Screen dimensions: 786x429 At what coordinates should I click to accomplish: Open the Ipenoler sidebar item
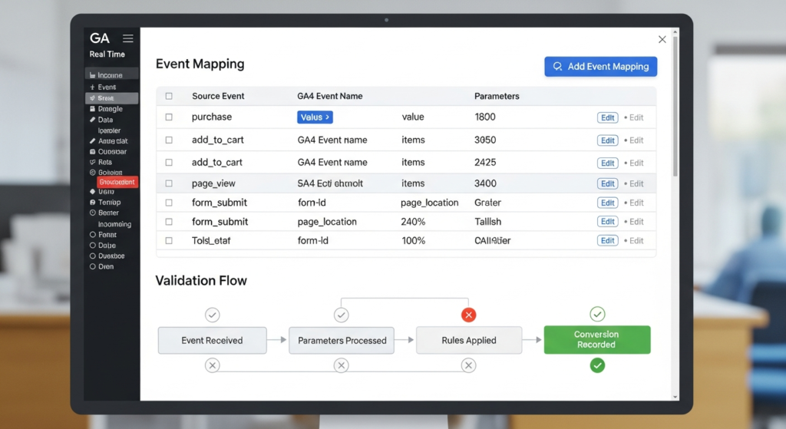[109, 130]
